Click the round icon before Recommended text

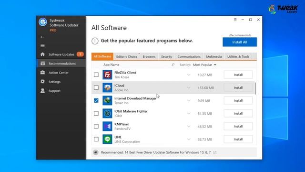click(95, 152)
